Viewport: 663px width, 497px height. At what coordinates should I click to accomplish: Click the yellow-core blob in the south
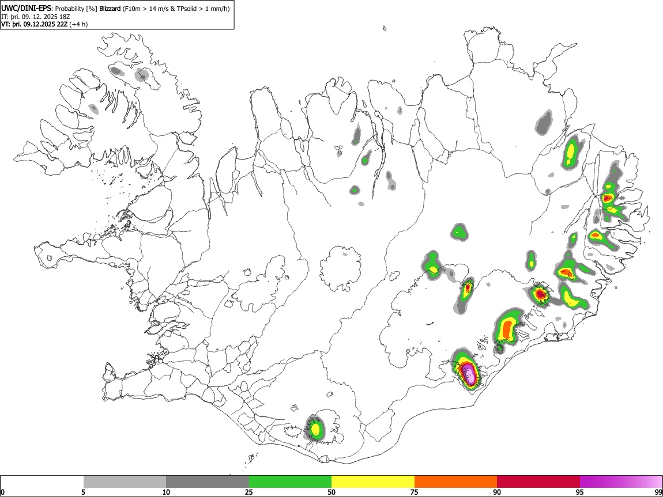pos(315,428)
